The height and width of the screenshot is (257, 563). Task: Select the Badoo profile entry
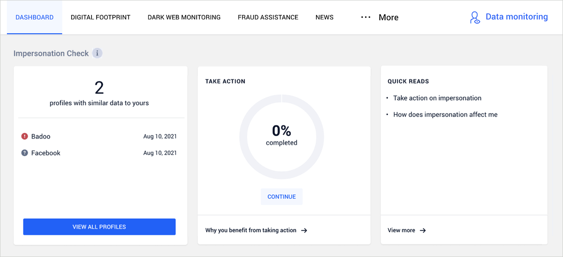pyautogui.click(x=99, y=136)
